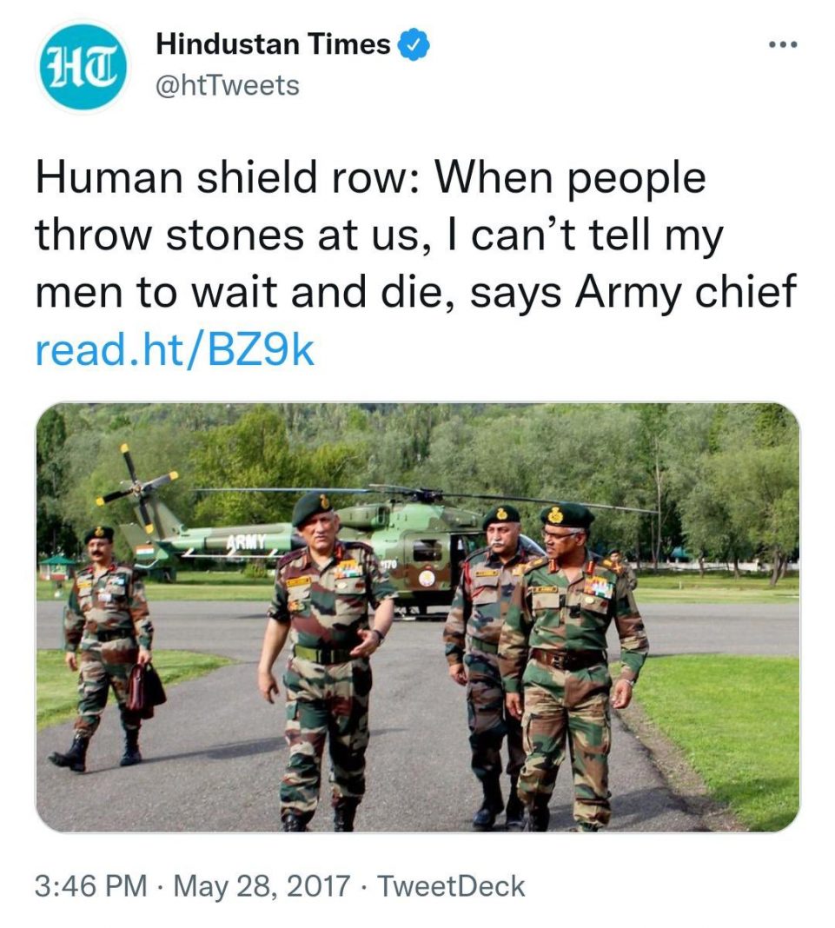Viewport: 835px width, 928px height.
Task: Click the TweetDeck source label
Action: pyautogui.click(x=453, y=885)
